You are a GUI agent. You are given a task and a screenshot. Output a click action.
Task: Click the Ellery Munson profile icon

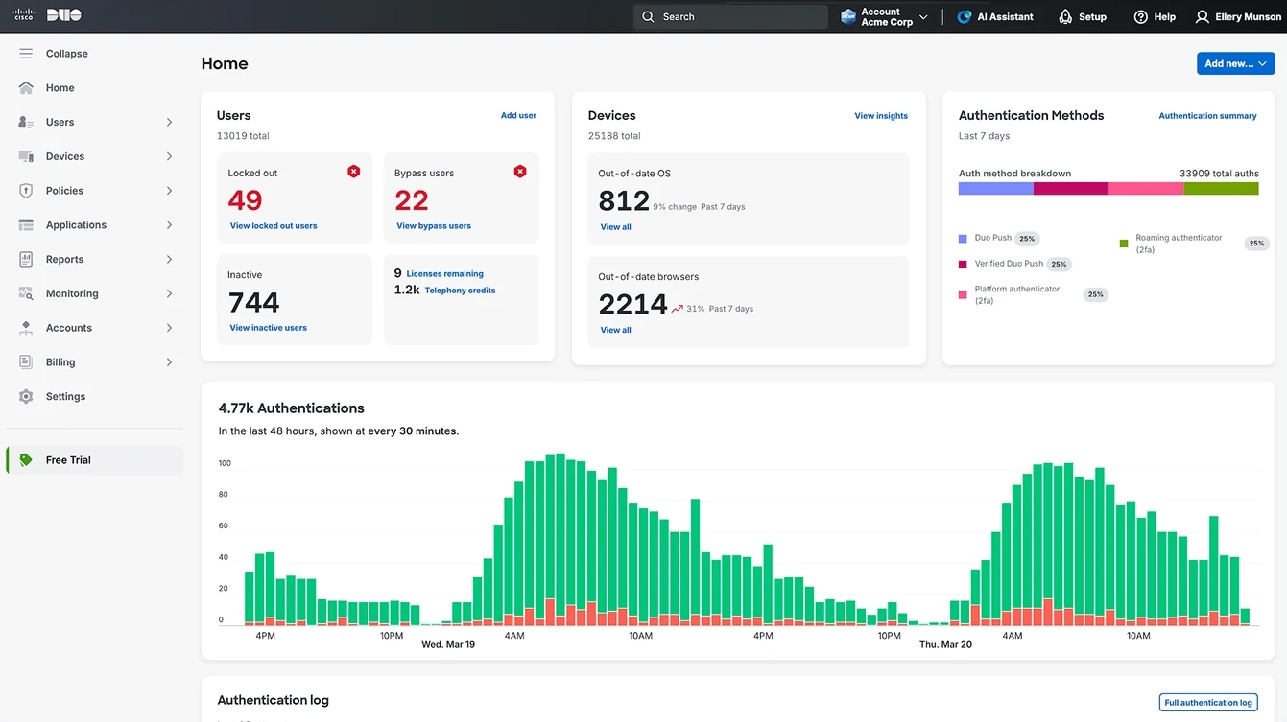tap(1203, 16)
